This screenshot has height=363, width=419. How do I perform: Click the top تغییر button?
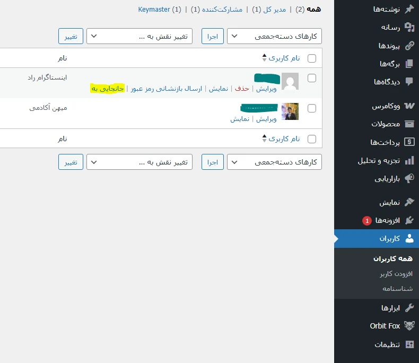coord(71,36)
